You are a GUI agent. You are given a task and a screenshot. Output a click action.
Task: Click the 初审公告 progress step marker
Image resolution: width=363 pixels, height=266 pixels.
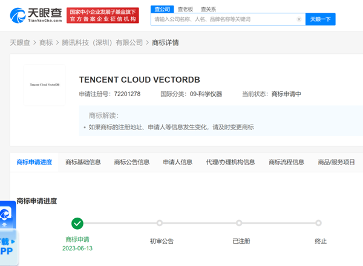(x=160, y=223)
